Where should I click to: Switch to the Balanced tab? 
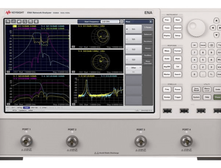tap(148, 34)
